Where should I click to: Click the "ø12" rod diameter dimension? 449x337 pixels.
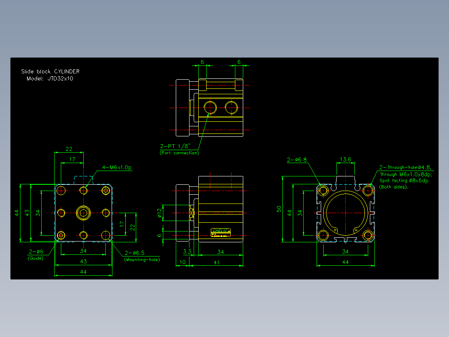point(160,213)
